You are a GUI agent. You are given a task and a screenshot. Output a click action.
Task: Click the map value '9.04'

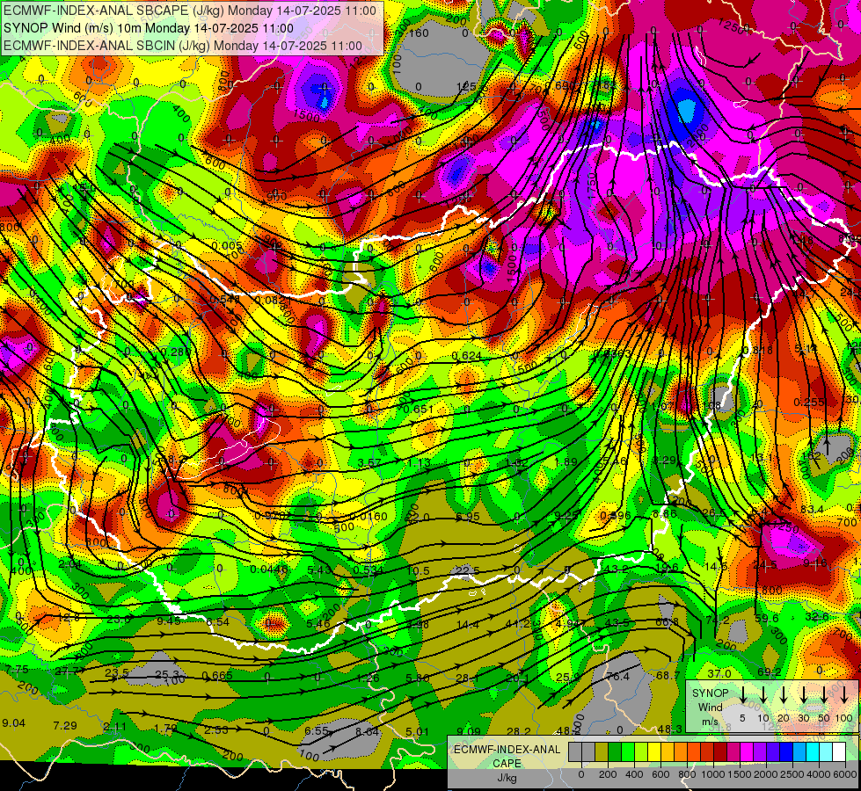point(14,723)
